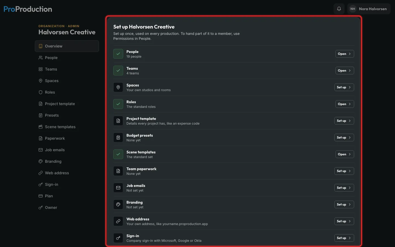Click the notification bell icon
The height and width of the screenshot is (247, 395).
point(339,9)
